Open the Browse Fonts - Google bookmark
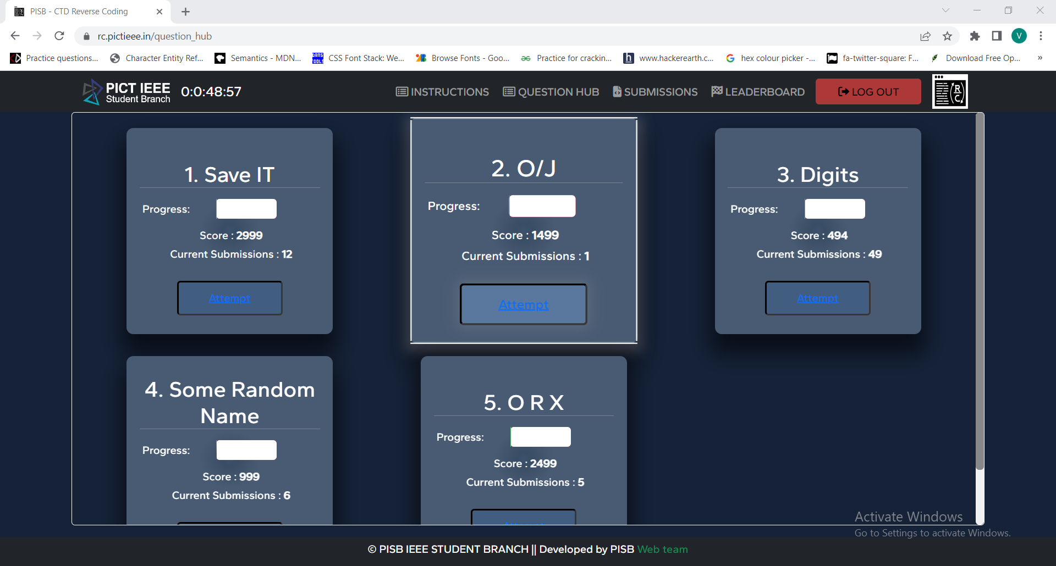The height and width of the screenshot is (566, 1056). point(463,58)
